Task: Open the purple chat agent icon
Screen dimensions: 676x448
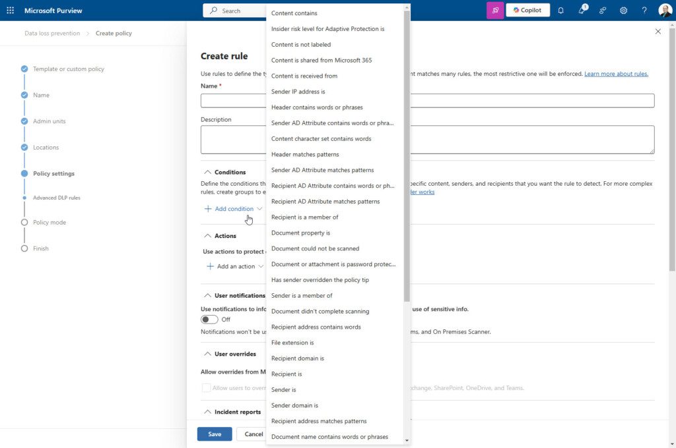Action: pyautogui.click(x=495, y=11)
